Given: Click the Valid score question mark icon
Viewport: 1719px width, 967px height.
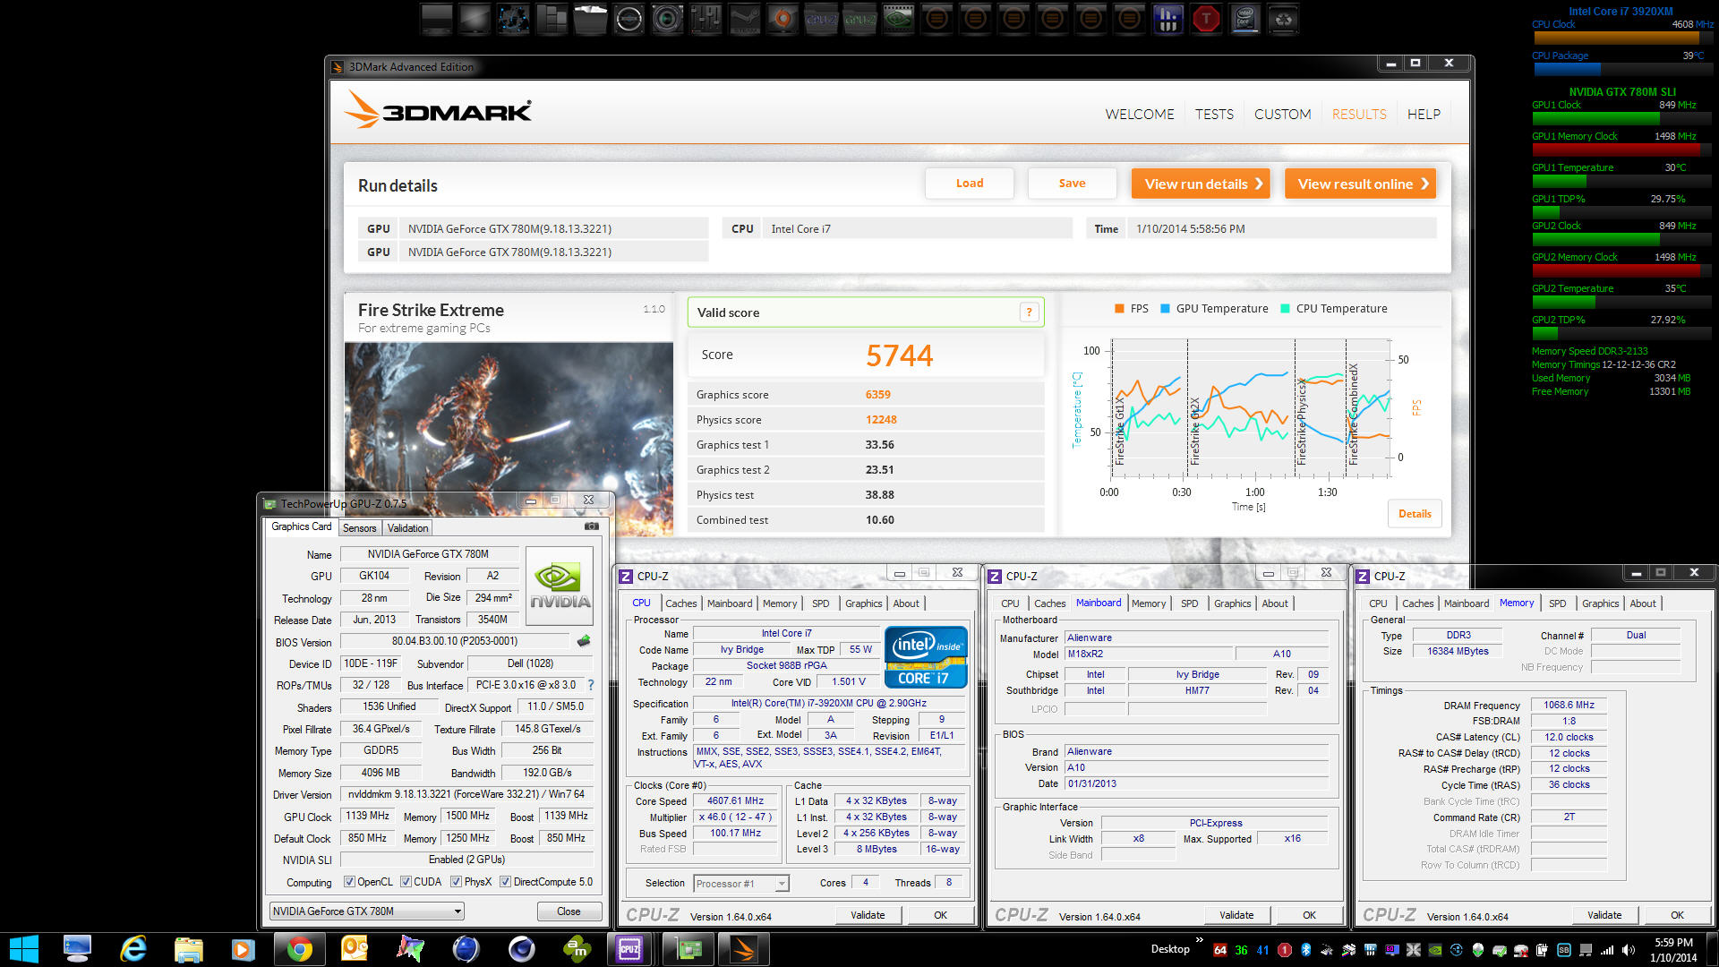Looking at the screenshot, I should (1029, 312).
